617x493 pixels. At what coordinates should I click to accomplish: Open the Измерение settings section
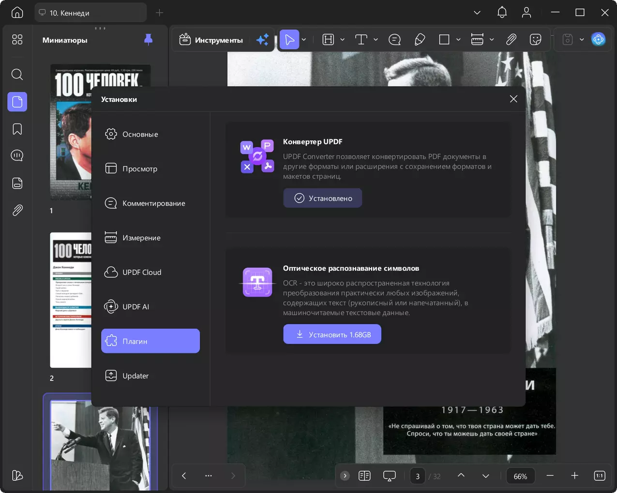[150, 238]
